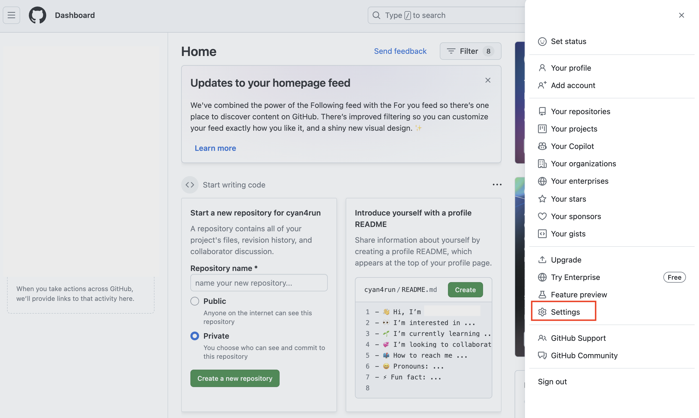699x418 pixels.
Task: Open the hamburger navigation menu
Action: coord(11,15)
